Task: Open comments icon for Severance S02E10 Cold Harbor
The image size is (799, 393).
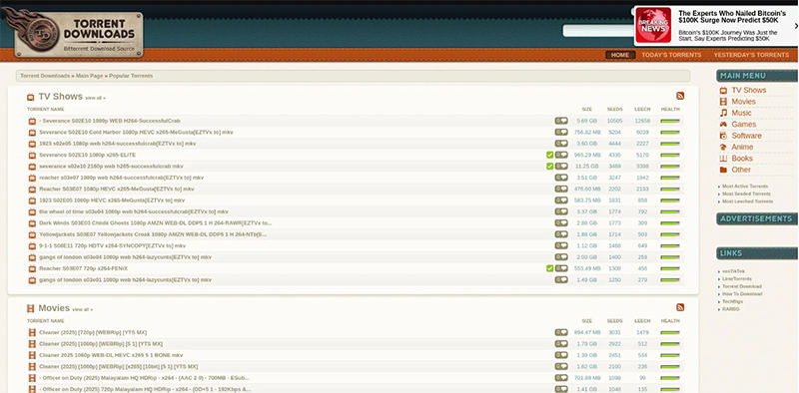Action: point(561,133)
